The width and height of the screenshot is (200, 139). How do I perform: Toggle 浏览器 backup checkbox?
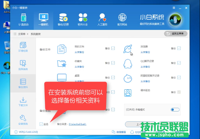[x=179, y=48]
